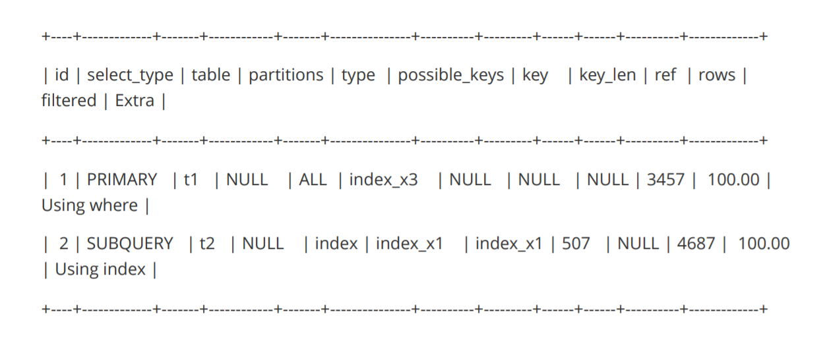Click the ref column header
The image size is (825, 349).
665,76
